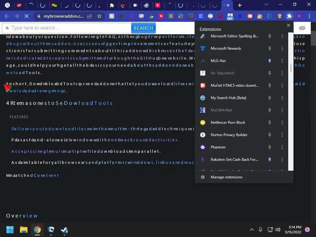Close the current active tab
The image size is (316, 237).
point(228,5)
